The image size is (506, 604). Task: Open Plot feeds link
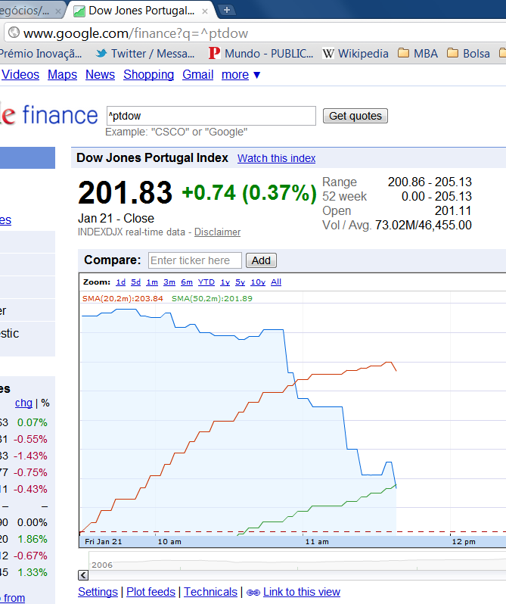[x=151, y=592]
